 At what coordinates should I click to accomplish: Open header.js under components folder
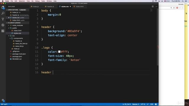[x=18, y=41]
